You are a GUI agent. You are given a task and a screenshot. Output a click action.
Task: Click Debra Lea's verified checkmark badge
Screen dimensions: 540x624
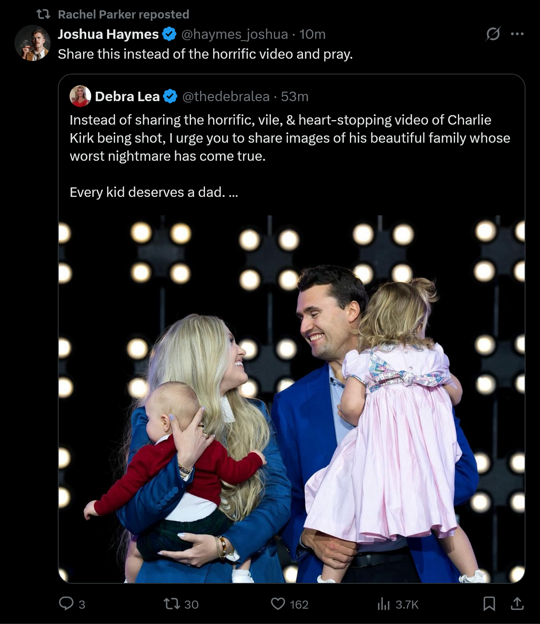coord(170,97)
